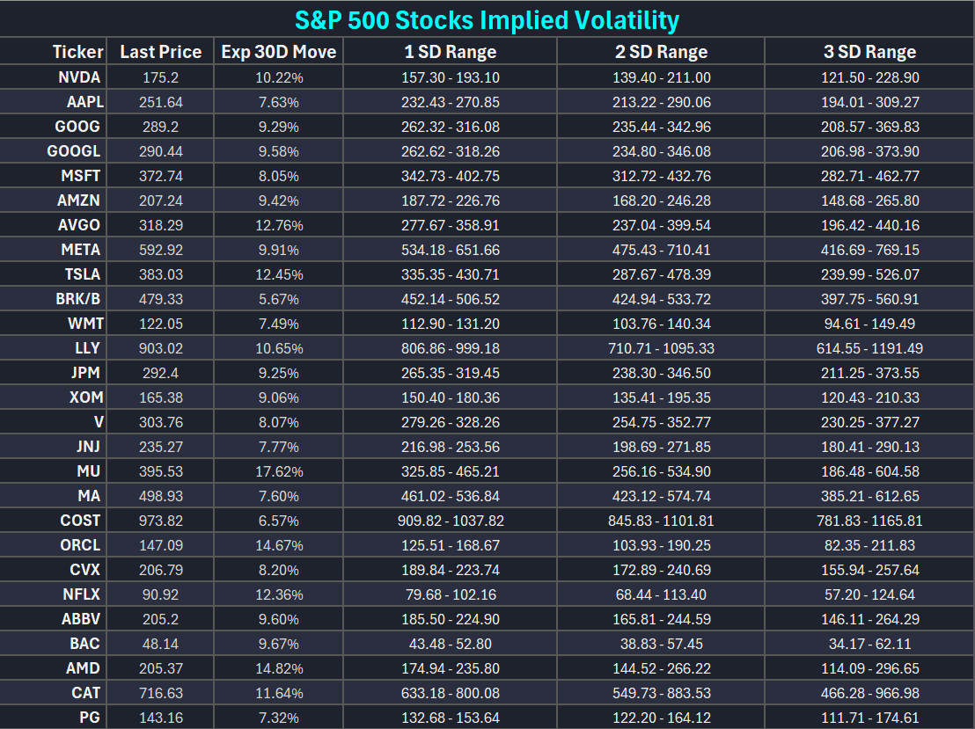
Task: Click the AAPL last price 251.64
Action: point(161,102)
